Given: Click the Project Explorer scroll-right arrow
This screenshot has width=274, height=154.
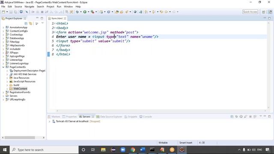Looking at the screenshot, I should coord(44,138).
